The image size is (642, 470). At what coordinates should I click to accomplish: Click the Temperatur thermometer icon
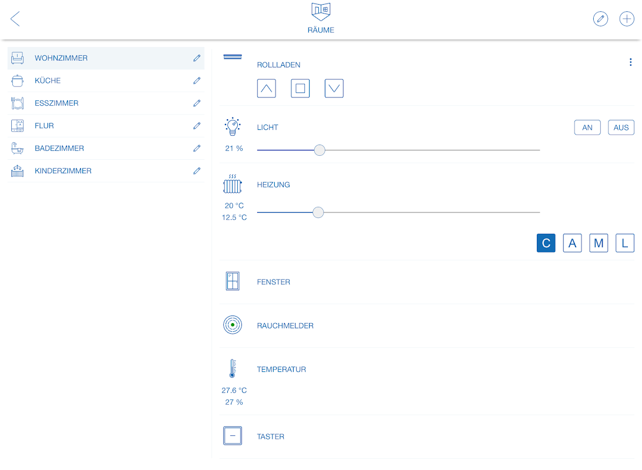[x=233, y=368]
